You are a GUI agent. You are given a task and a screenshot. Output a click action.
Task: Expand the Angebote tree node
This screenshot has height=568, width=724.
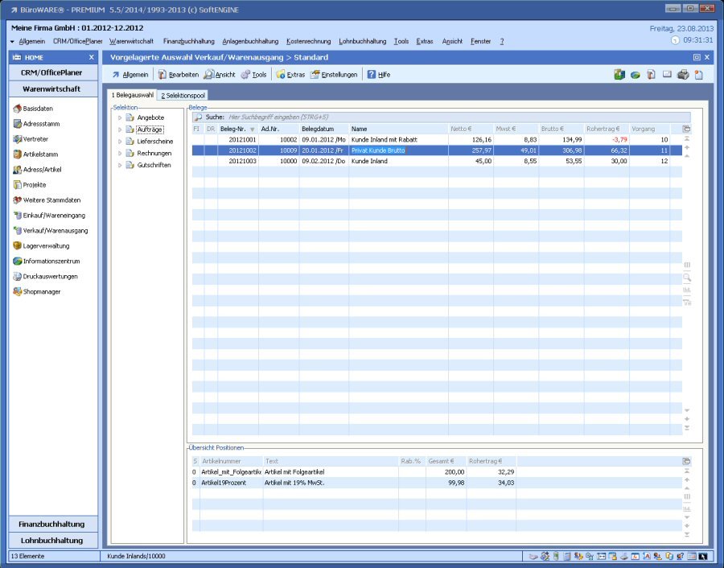click(x=120, y=117)
